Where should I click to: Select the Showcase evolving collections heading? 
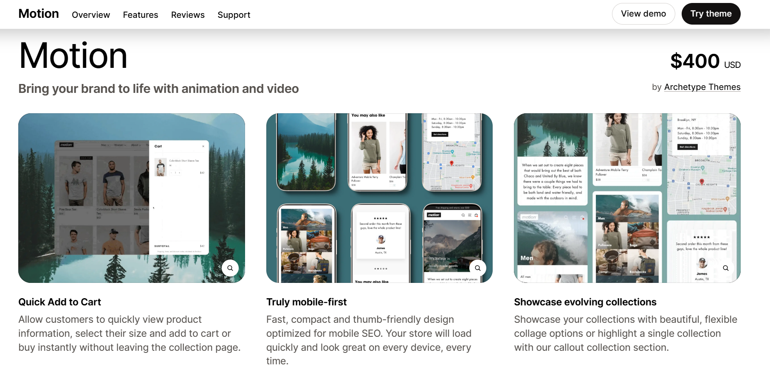pyautogui.click(x=585, y=302)
